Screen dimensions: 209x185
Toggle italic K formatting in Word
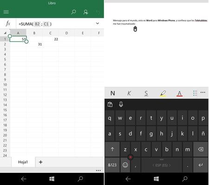click(x=129, y=93)
